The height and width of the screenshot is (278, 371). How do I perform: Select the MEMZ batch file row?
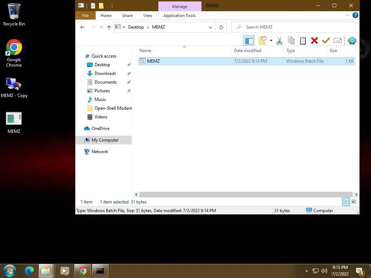point(246,61)
